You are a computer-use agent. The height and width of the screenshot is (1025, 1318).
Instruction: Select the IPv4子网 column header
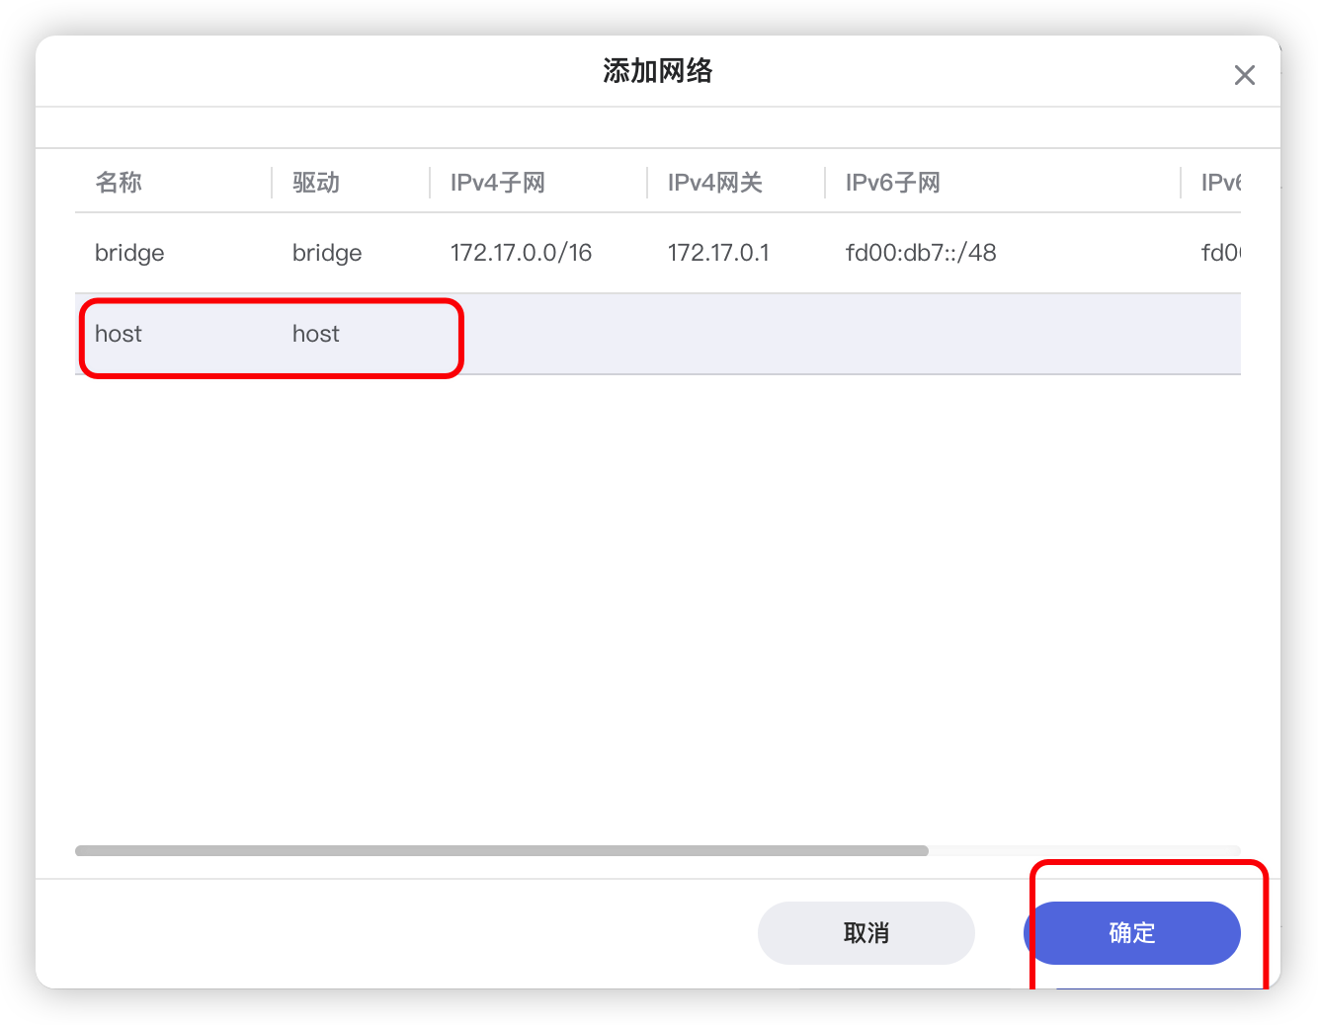(x=498, y=183)
